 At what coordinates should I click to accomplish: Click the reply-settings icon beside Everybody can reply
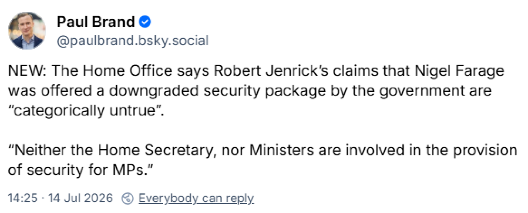click(x=128, y=198)
